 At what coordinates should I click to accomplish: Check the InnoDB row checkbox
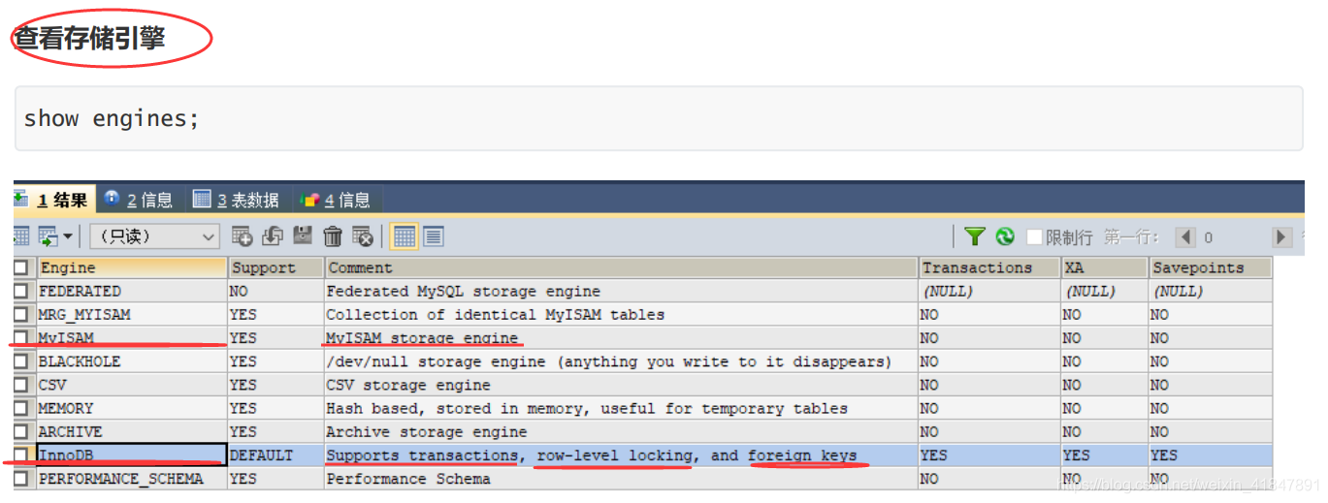tap(21, 455)
